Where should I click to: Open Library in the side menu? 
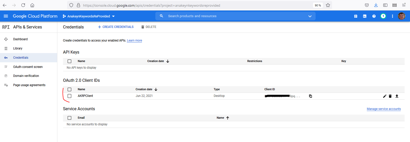point(18,48)
